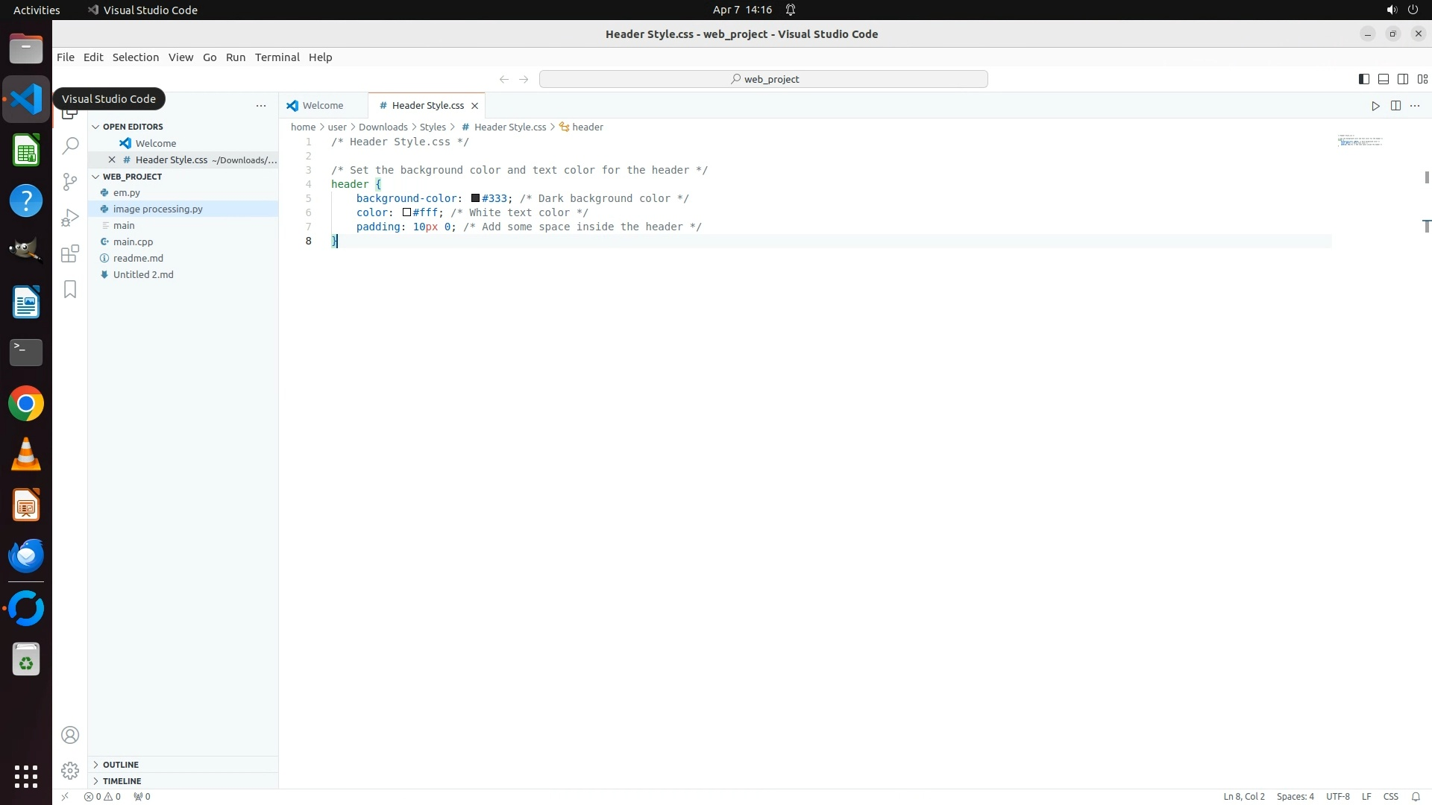Click the Accounts icon
The height and width of the screenshot is (805, 1432).
point(70,735)
